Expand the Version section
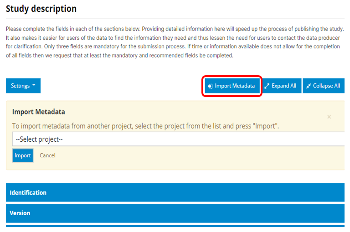 coord(175,213)
